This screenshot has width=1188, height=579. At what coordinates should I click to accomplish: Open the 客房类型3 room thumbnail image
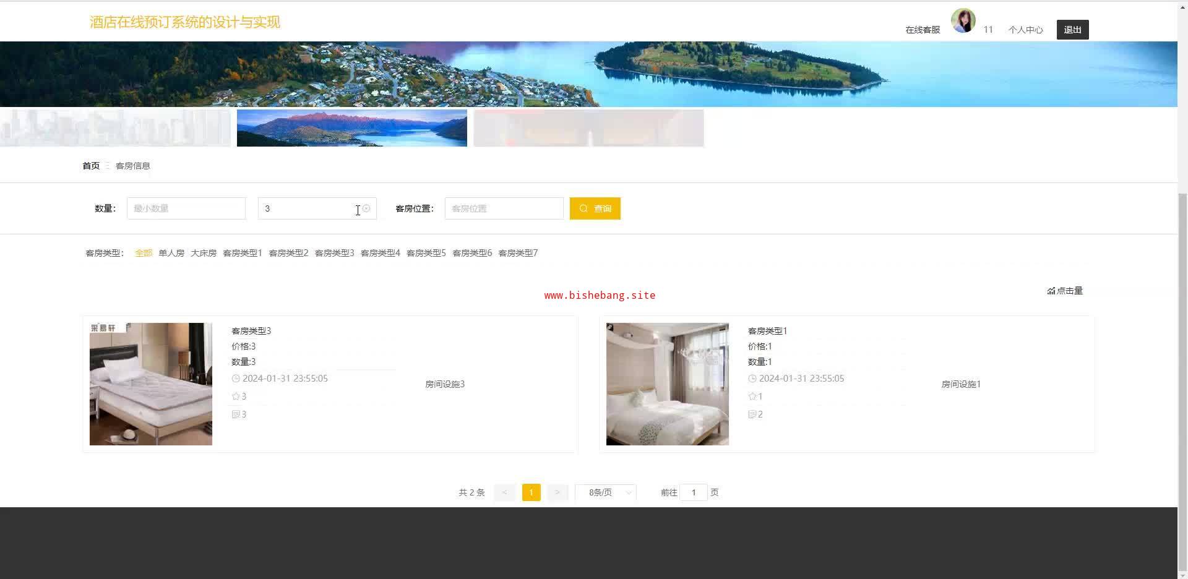pyautogui.click(x=151, y=384)
